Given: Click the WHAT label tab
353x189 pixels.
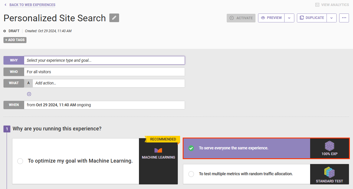Looking at the screenshot, I should click(14, 83).
